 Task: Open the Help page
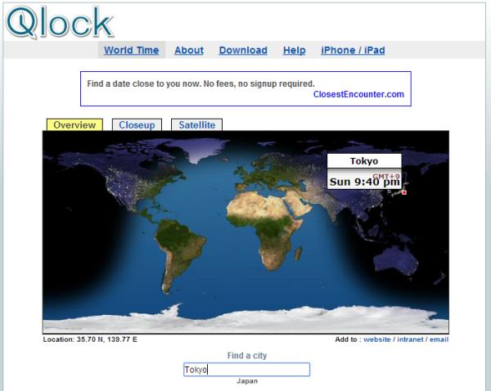(295, 50)
